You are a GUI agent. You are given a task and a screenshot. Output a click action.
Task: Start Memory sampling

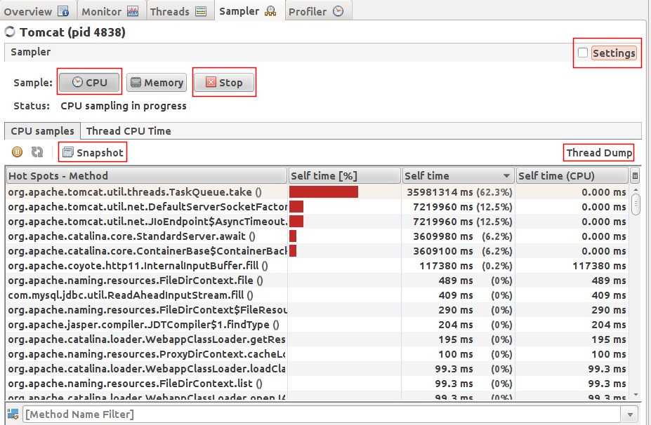point(157,82)
